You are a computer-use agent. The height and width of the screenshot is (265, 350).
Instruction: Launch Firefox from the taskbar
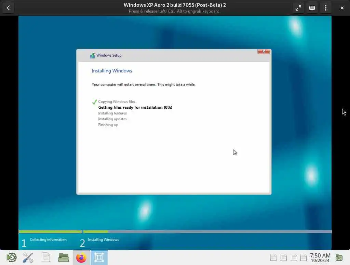tap(81, 258)
